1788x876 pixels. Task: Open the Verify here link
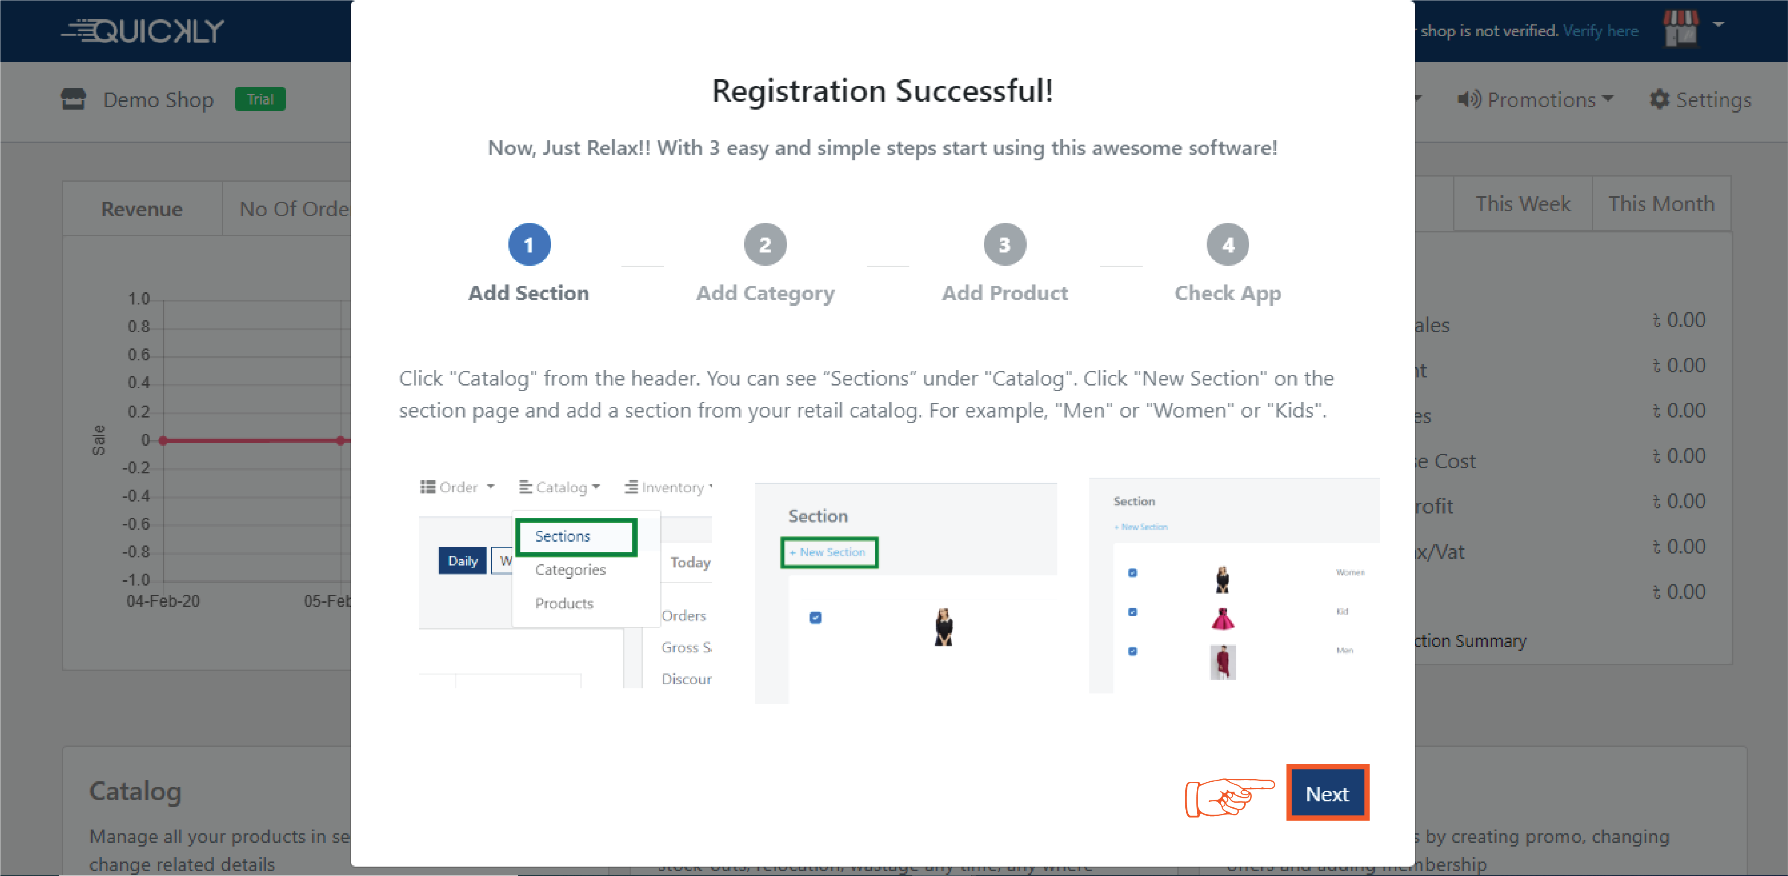coord(1601,31)
